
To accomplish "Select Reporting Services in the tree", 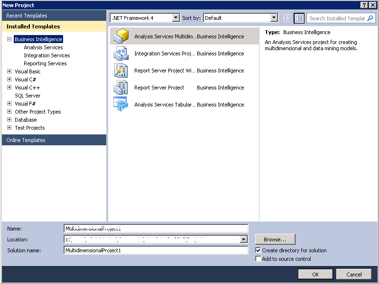I will [45, 63].
